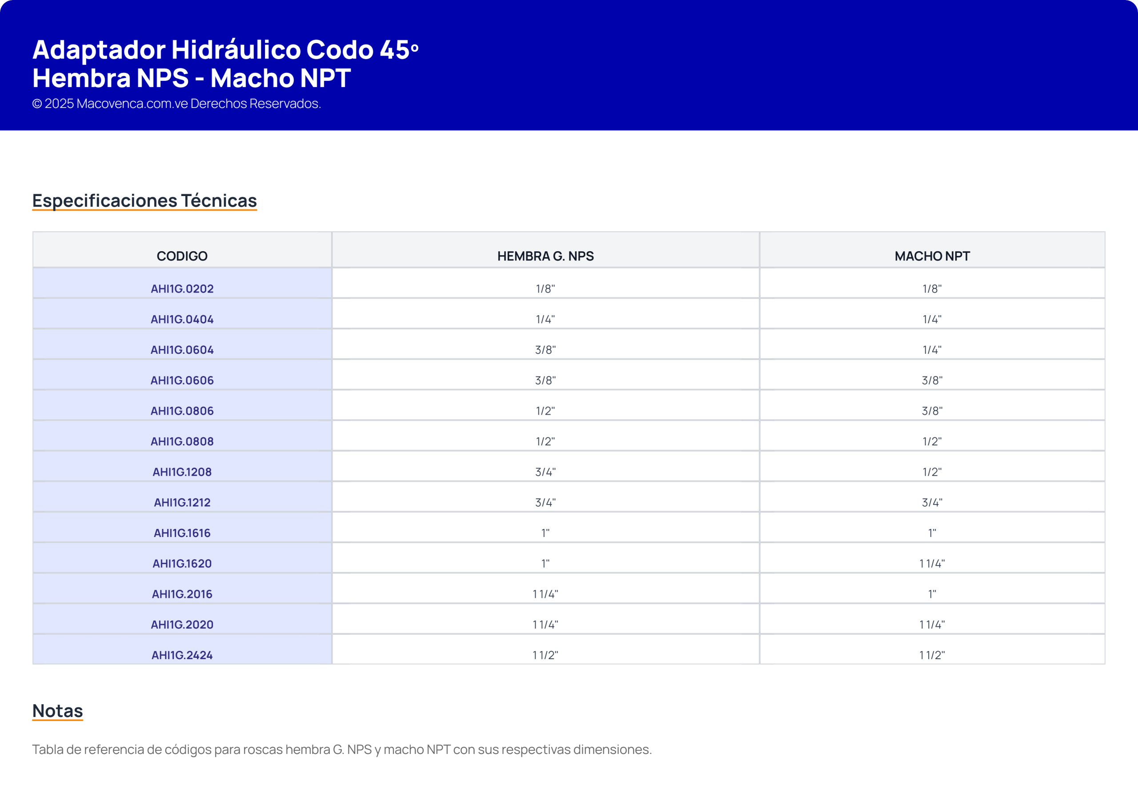Click the HEMBRA G. NPS column header
The height and width of the screenshot is (785, 1138).
click(x=545, y=256)
